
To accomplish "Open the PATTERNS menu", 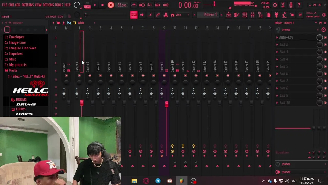I will 27,5.
